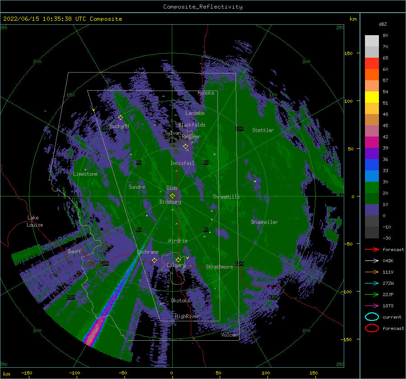Click the Ponoka city label

pos(206,93)
